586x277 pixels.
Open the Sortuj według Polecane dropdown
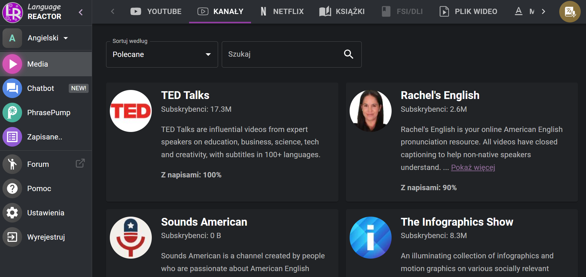tap(162, 54)
